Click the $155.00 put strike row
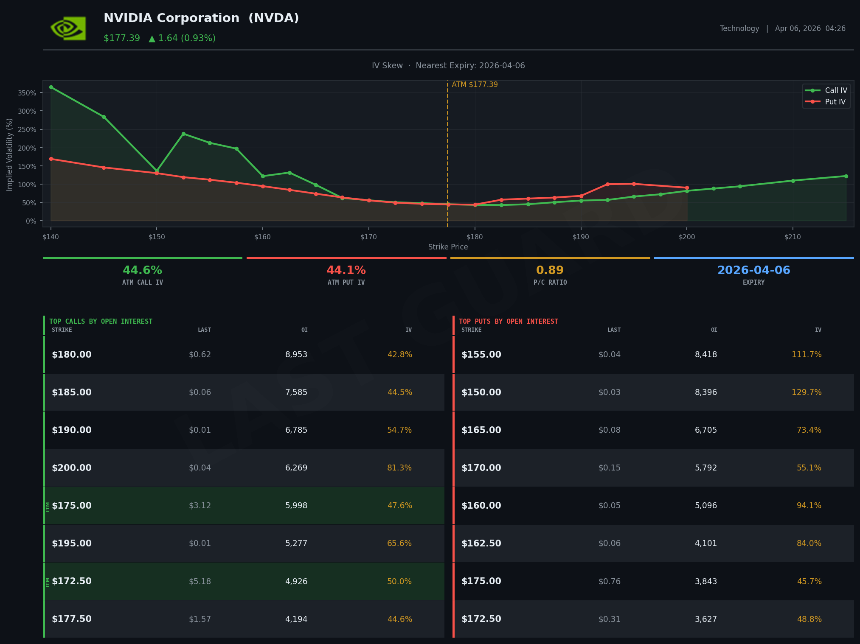The image size is (860, 644). point(654,355)
